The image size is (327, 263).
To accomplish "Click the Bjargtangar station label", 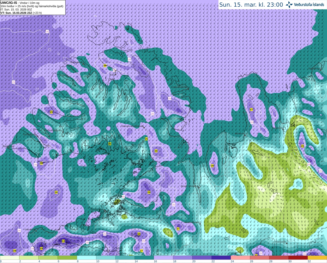I will (x=8, y=146).
